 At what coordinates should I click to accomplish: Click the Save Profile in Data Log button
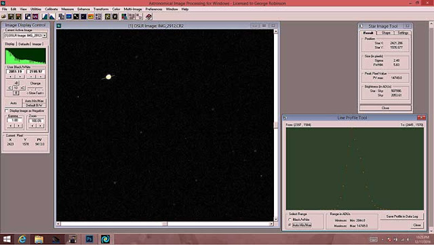point(402,216)
